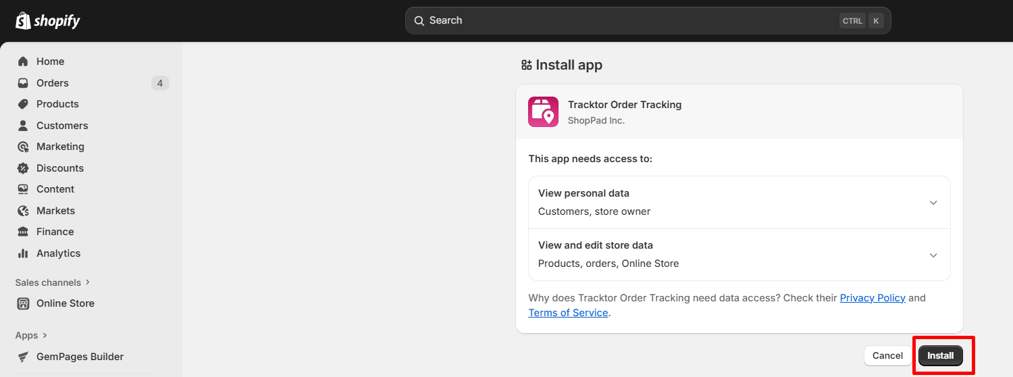Go to Content in the sidebar

(x=55, y=189)
